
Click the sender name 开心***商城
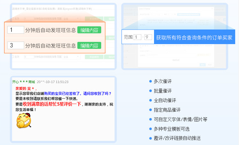coord(24,82)
